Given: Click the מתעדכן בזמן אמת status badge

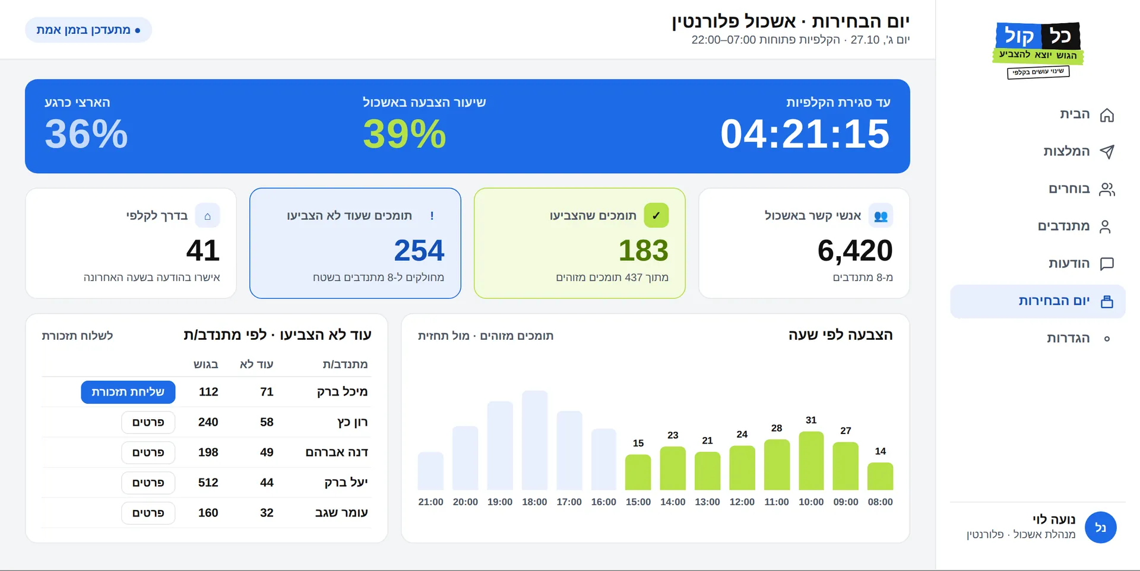Looking at the screenshot, I should [x=88, y=30].
